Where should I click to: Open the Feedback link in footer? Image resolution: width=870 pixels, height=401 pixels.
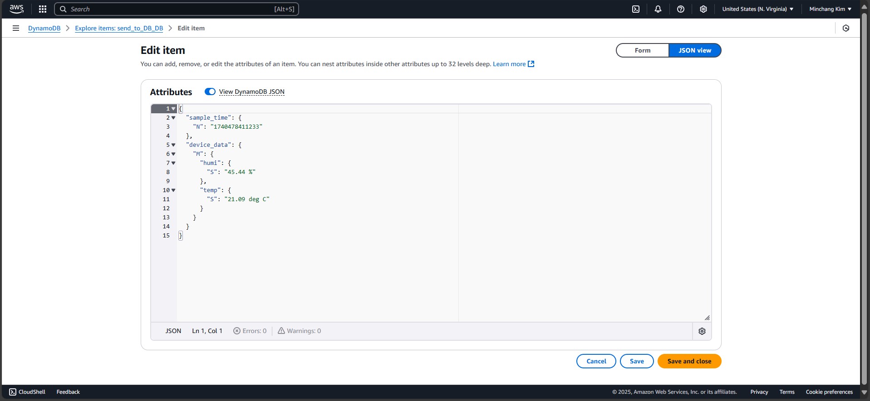tap(68, 392)
